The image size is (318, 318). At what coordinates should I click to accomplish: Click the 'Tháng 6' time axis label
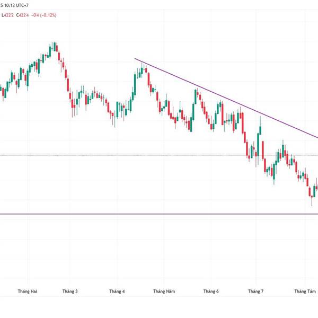[x=211, y=291]
